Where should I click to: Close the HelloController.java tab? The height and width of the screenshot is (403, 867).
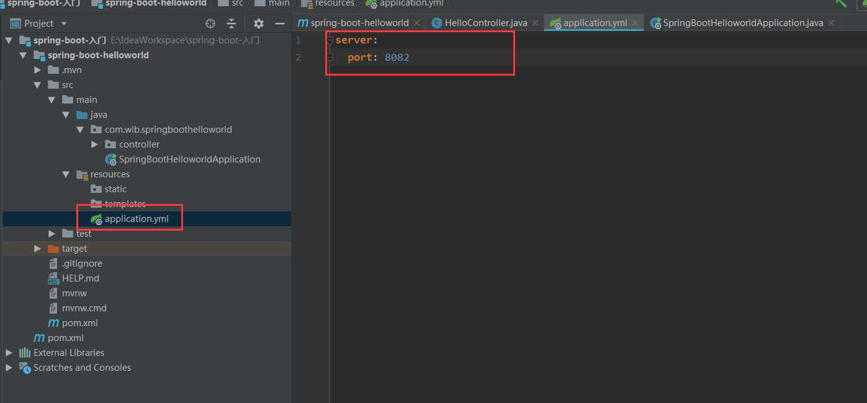[x=535, y=23]
